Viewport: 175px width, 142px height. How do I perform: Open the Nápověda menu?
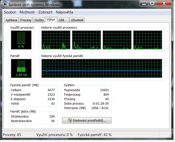[64, 12]
